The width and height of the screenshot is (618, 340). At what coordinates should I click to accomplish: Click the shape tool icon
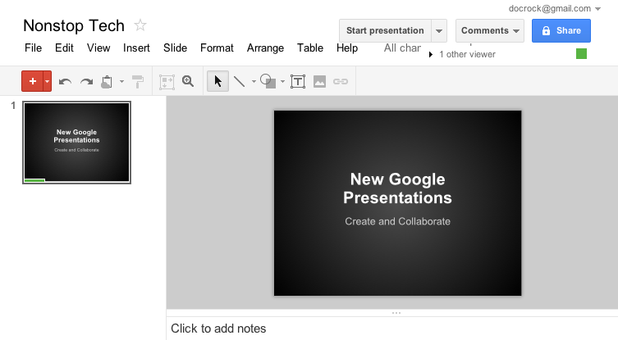pos(268,81)
